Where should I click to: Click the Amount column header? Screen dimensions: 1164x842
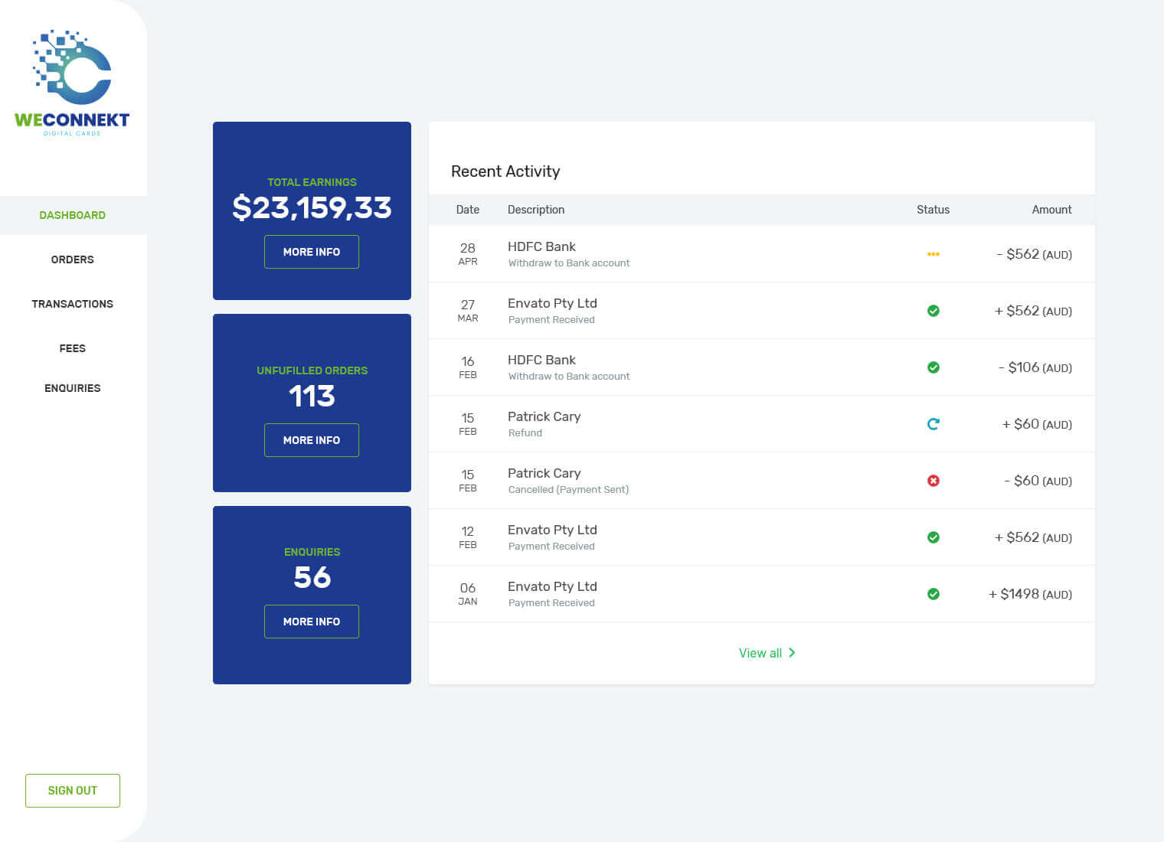point(1051,210)
